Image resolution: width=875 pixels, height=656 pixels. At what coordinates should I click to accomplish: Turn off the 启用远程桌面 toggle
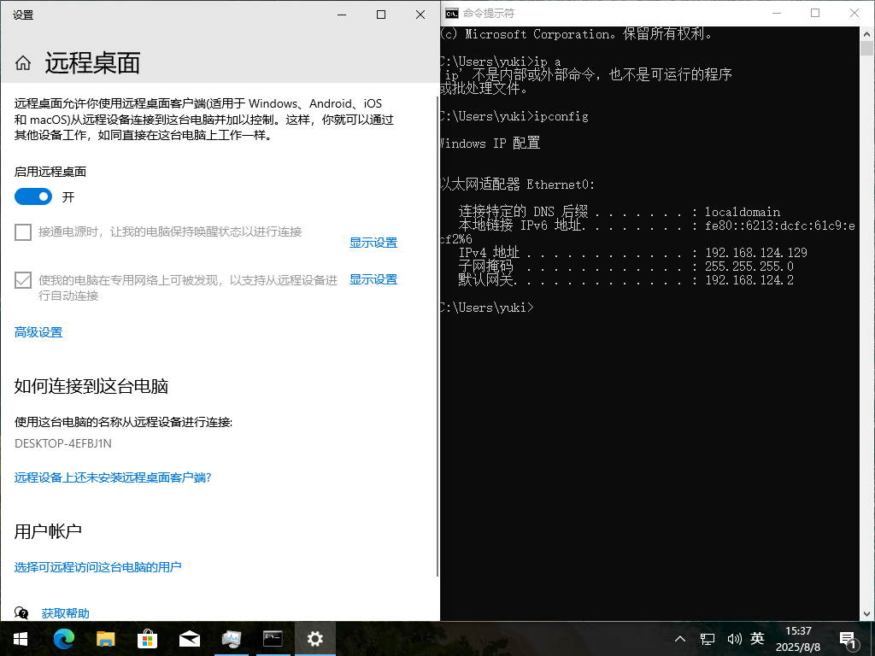pos(32,196)
